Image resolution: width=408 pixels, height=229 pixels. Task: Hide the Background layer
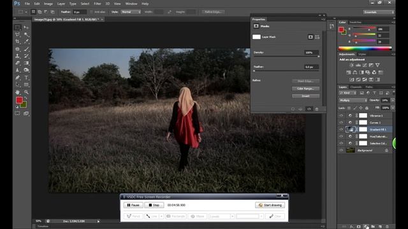[x=341, y=150]
